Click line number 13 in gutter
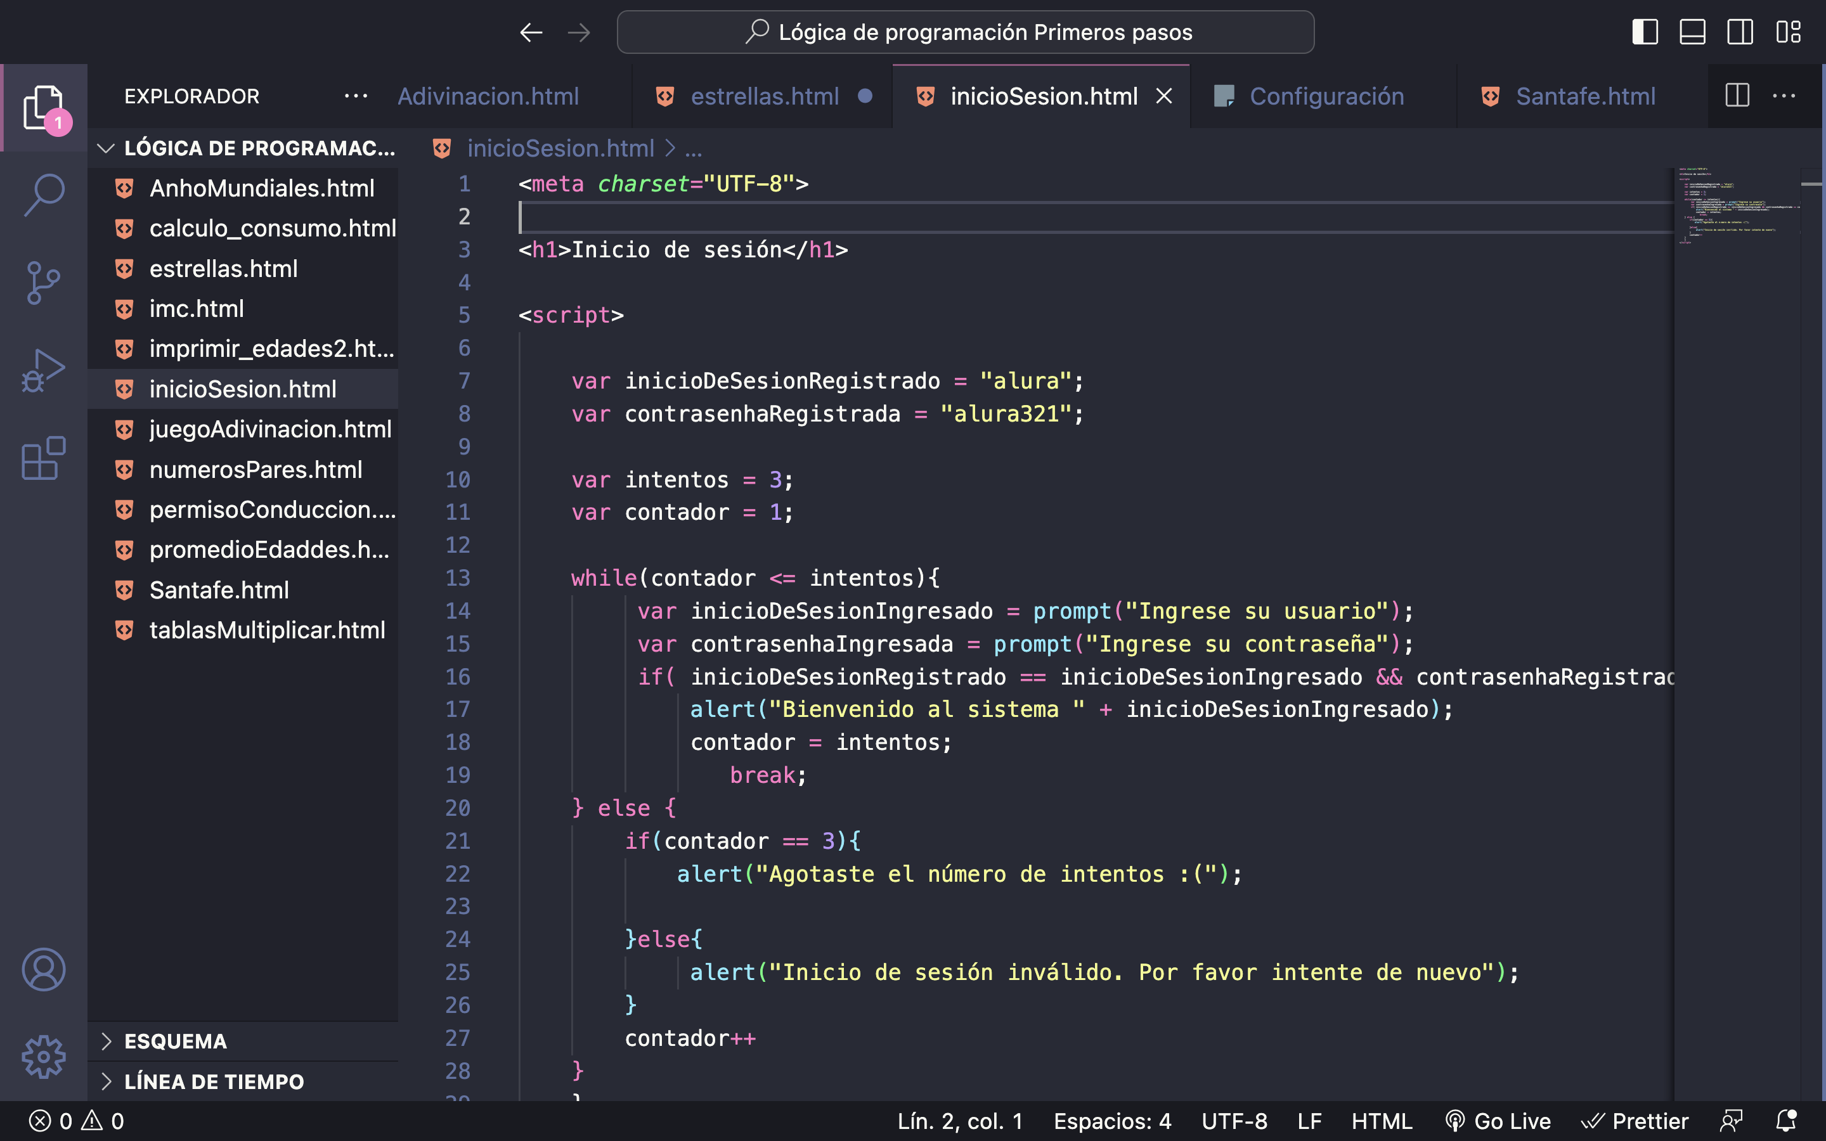Viewport: 1826px width, 1141px height. [457, 578]
